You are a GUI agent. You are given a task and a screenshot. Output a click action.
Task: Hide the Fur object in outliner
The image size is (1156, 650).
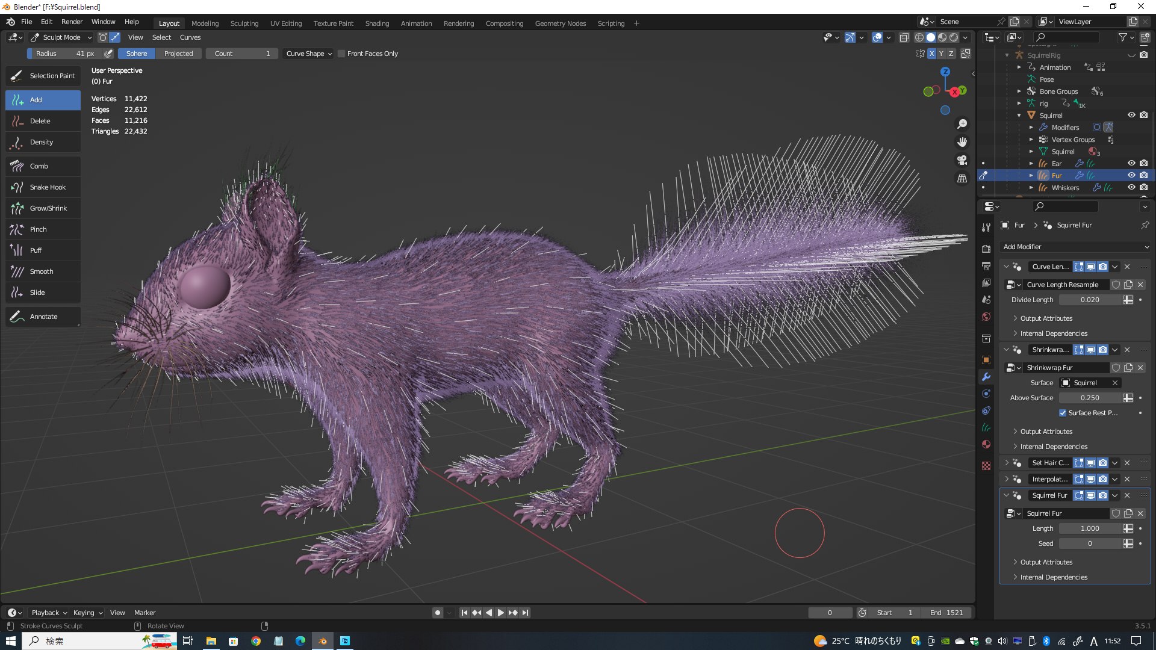(x=1131, y=175)
